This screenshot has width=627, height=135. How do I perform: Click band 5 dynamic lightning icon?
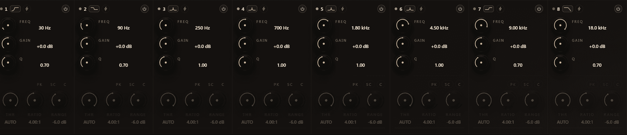click(x=342, y=9)
